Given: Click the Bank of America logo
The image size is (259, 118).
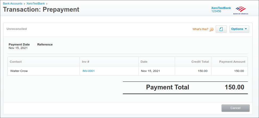Looking at the screenshot, I should pos(241,10).
